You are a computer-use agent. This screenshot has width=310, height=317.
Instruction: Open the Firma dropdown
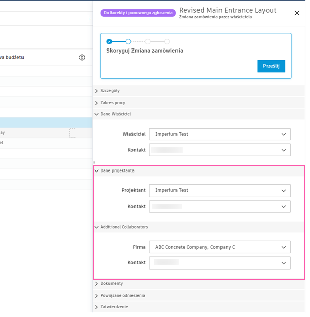[219, 247]
